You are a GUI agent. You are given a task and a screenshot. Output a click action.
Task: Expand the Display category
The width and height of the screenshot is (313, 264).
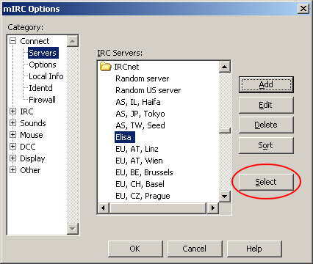pos(12,158)
